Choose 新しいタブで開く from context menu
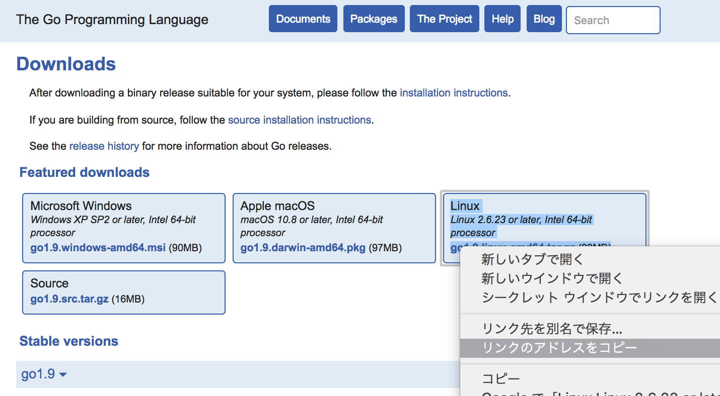The image size is (720, 396). click(x=590, y=260)
